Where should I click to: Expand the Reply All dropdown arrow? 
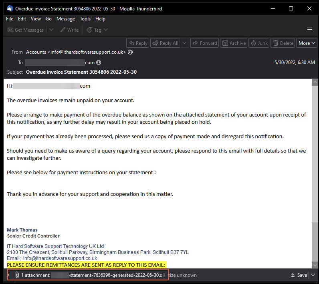(x=184, y=43)
